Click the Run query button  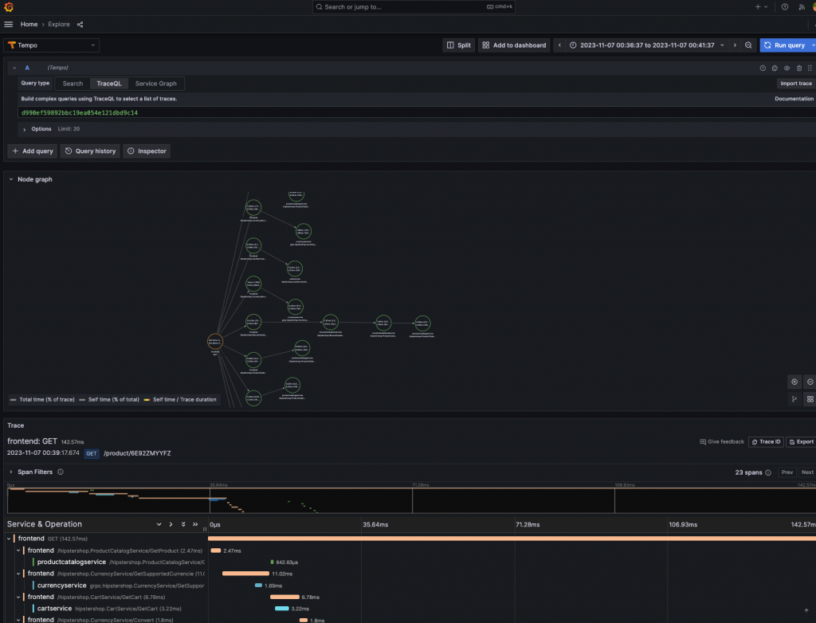[x=786, y=45]
